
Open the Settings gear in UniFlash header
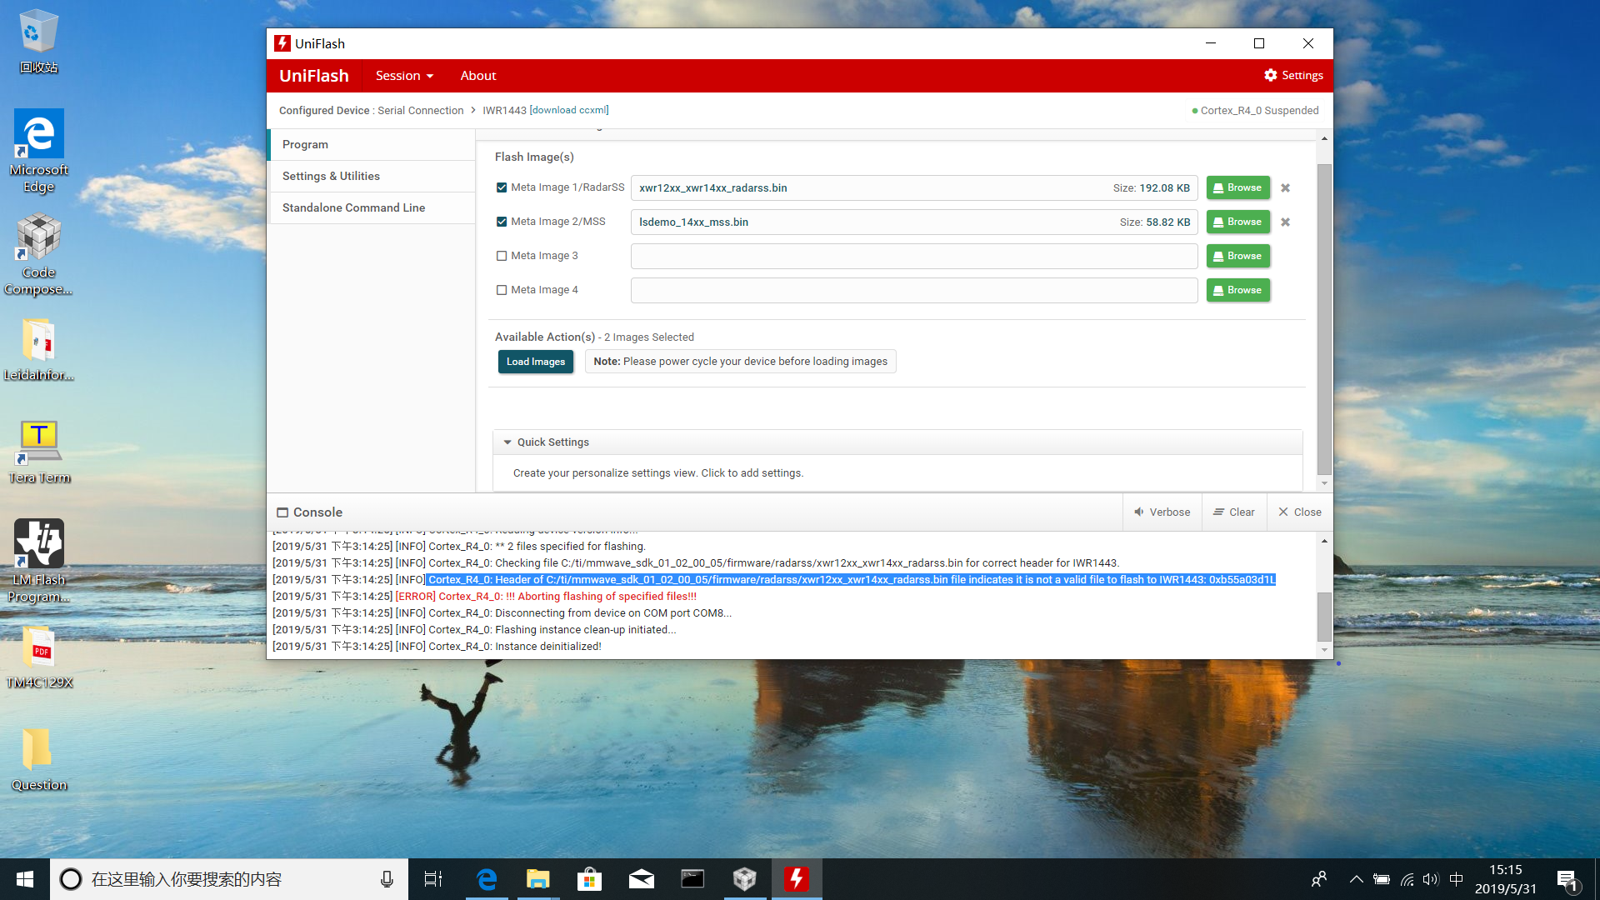click(x=1292, y=75)
